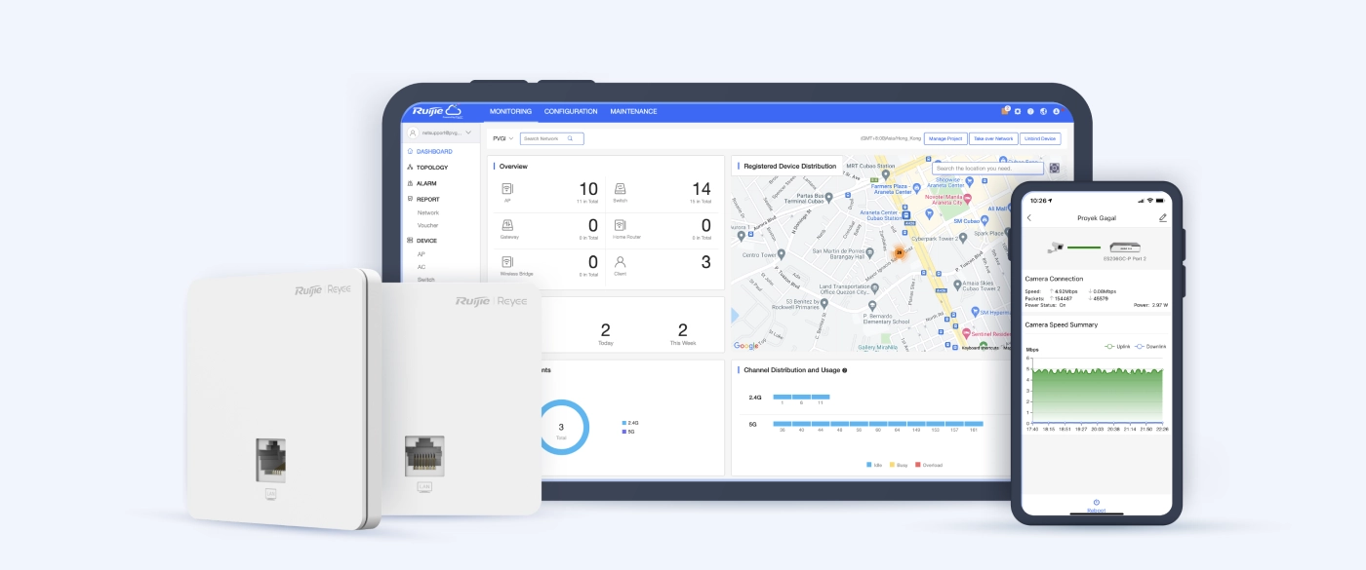Click the Switch online count 14
Image resolution: width=1366 pixels, height=570 pixels.
702,189
